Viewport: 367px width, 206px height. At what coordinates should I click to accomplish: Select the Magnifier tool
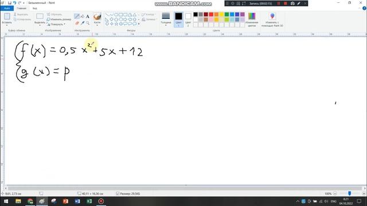[88, 23]
